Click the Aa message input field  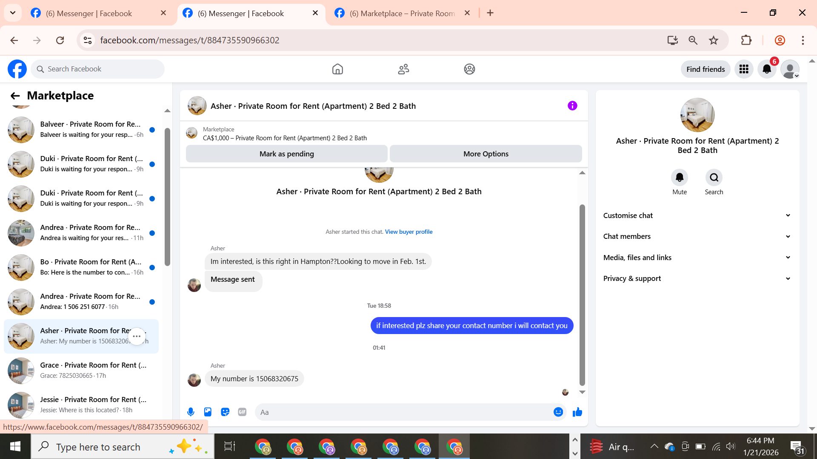point(404,412)
